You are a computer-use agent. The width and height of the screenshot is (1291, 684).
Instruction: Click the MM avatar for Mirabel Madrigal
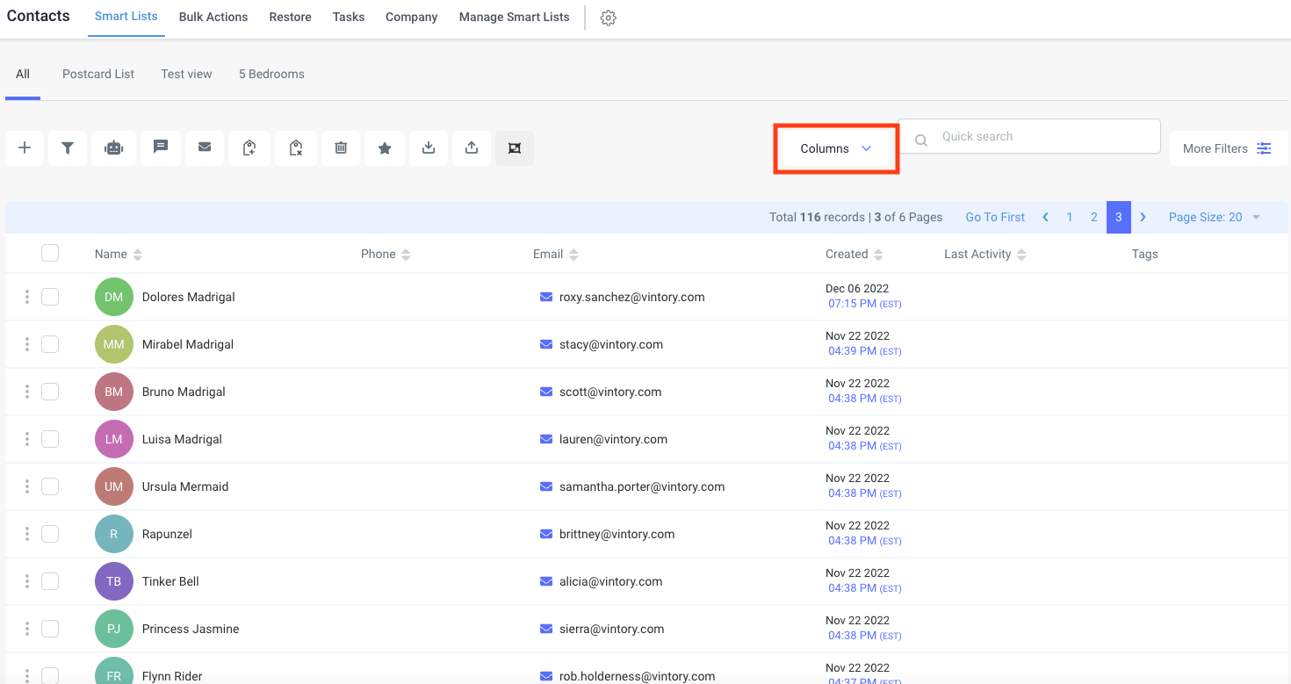tap(114, 344)
